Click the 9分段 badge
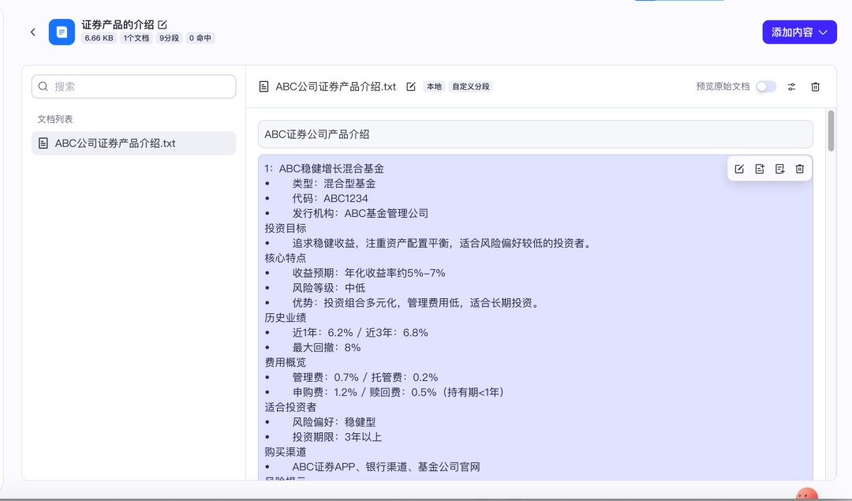This screenshot has height=501, width=852. pos(169,38)
